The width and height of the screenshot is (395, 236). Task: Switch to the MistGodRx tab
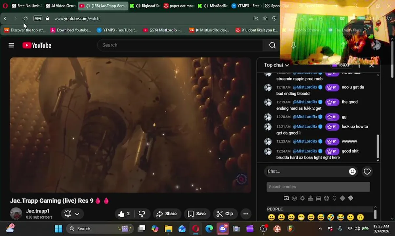[x=213, y=6]
